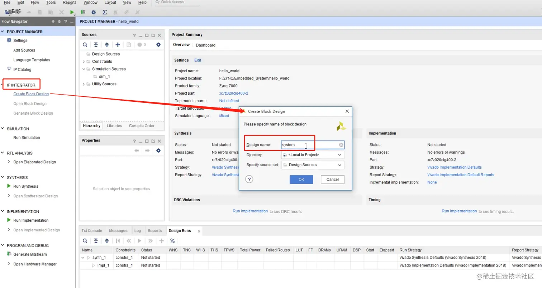542x288 pixels.
Task: Click Cancel in Create Block Design dialog
Action: tap(333, 179)
